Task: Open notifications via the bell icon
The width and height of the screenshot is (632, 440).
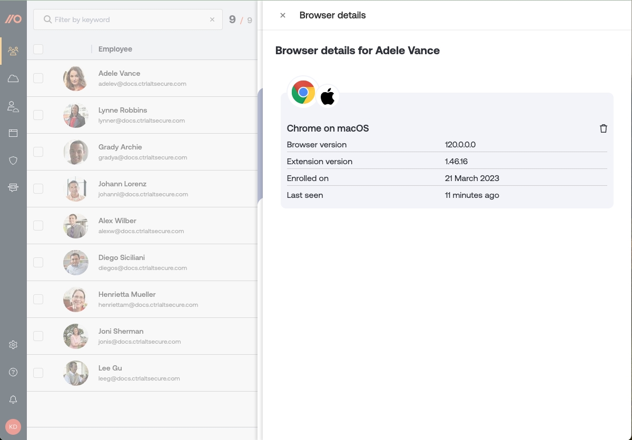Action: 13,399
